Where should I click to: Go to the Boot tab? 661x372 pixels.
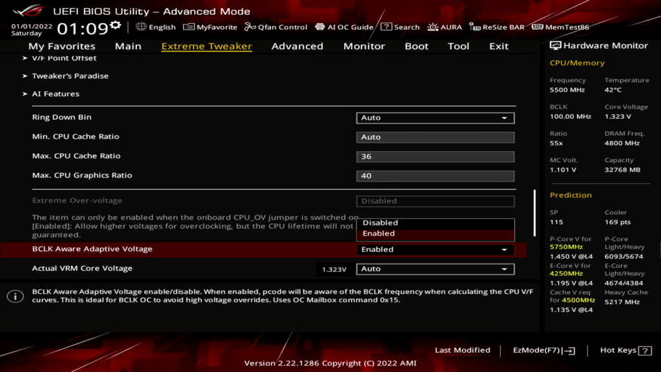point(416,46)
